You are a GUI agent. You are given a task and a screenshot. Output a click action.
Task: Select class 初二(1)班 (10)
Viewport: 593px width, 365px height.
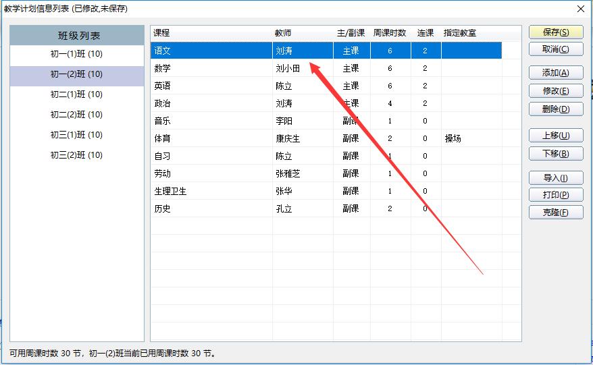(x=77, y=94)
